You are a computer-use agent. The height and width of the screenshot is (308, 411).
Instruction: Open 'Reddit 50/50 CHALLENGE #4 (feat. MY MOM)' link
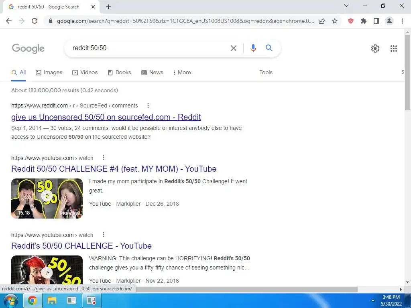pyautogui.click(x=114, y=169)
